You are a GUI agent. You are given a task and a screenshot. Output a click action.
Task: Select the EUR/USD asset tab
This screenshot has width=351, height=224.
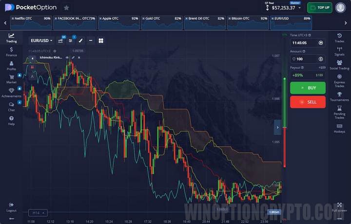point(291,22)
